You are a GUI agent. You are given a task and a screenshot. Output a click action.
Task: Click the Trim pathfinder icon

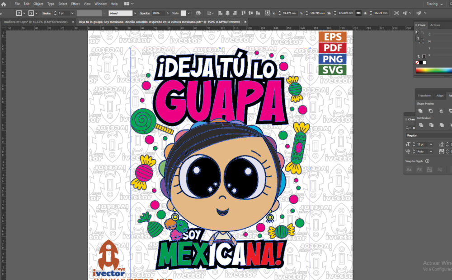click(431, 125)
